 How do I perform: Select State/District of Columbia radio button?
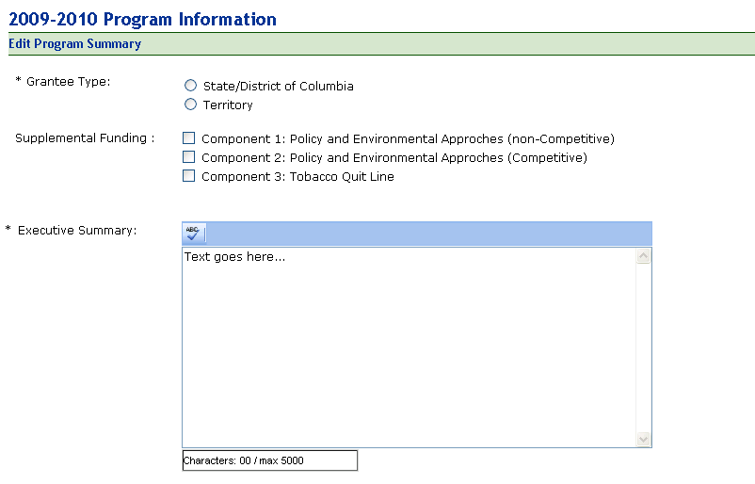click(x=191, y=86)
